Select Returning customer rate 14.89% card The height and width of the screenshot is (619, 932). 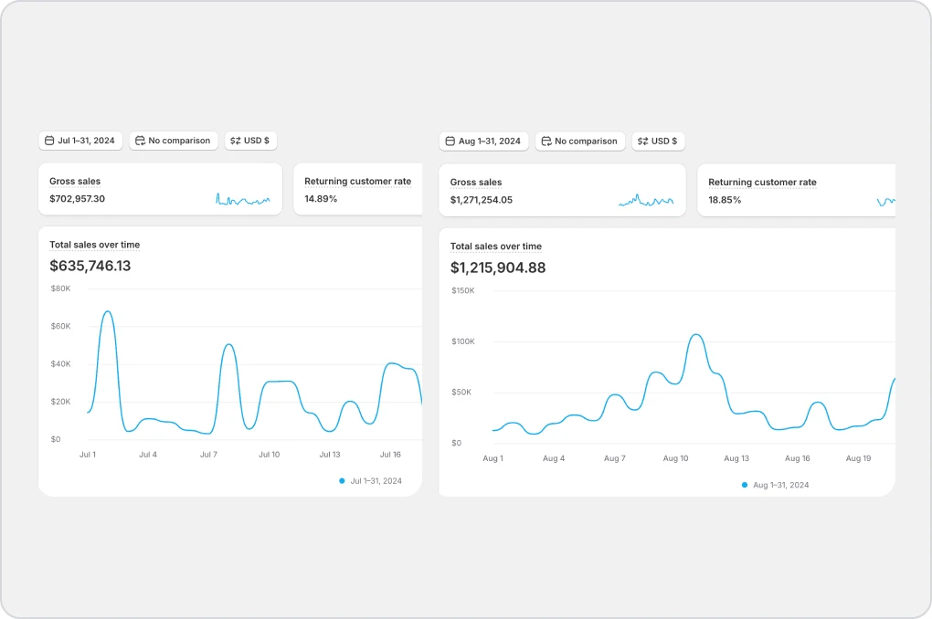[358, 190]
